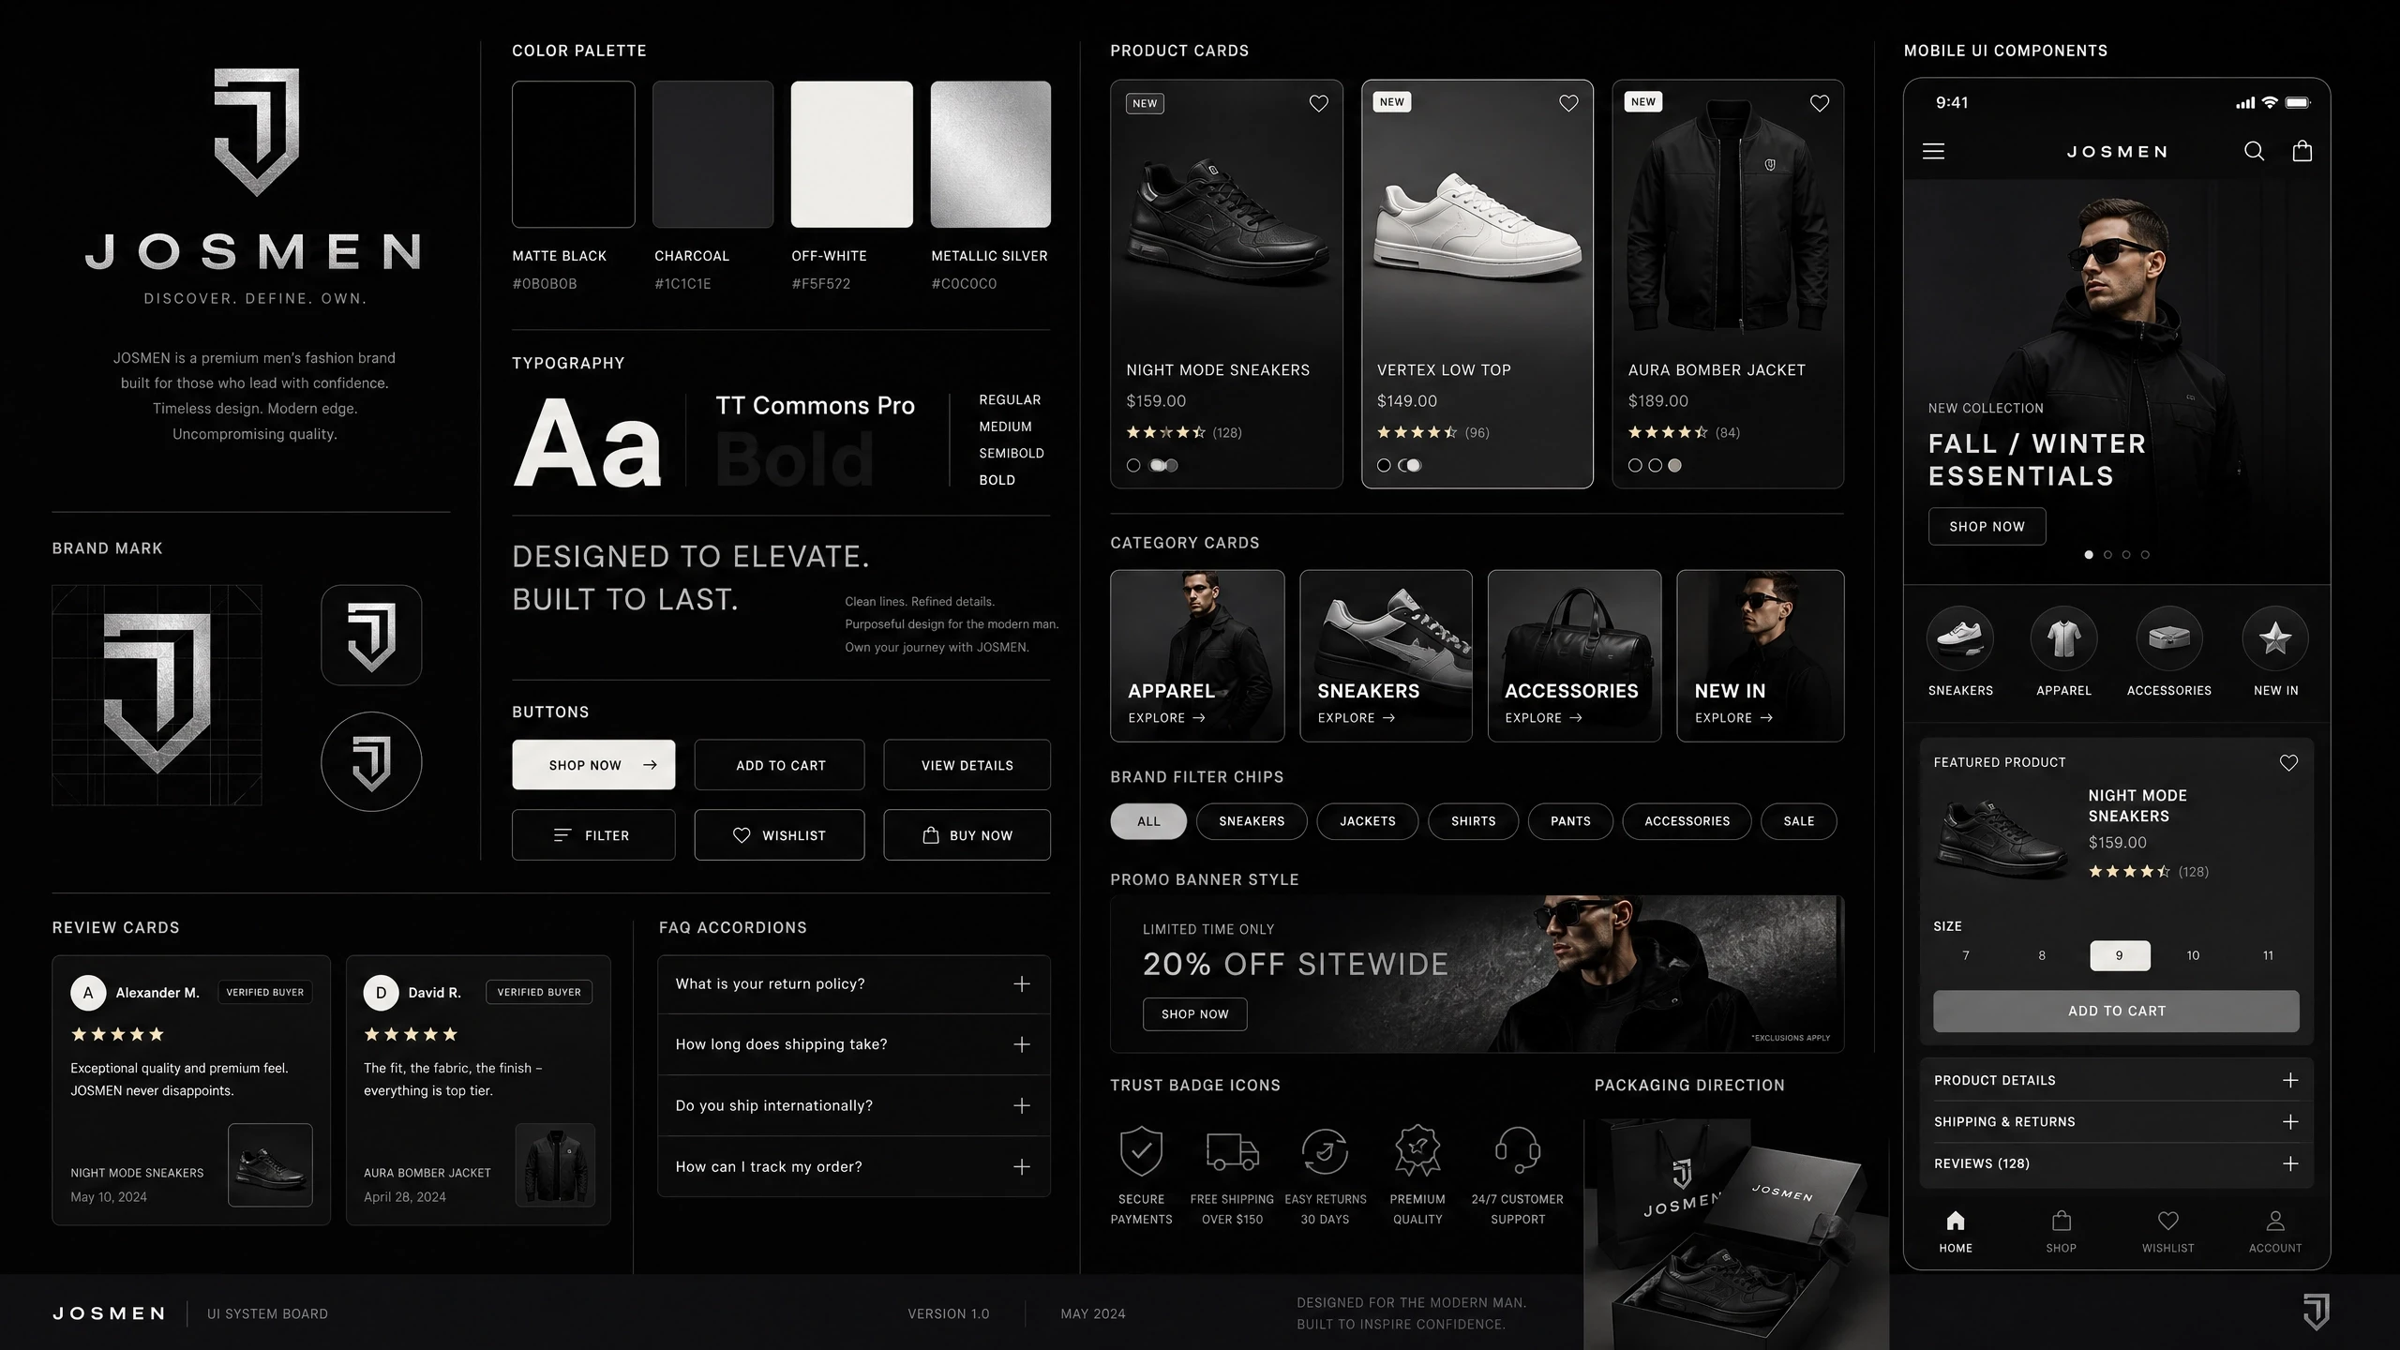Open the Account tab in mobile bottom nav
2400x1350 pixels.
pos(2275,1232)
